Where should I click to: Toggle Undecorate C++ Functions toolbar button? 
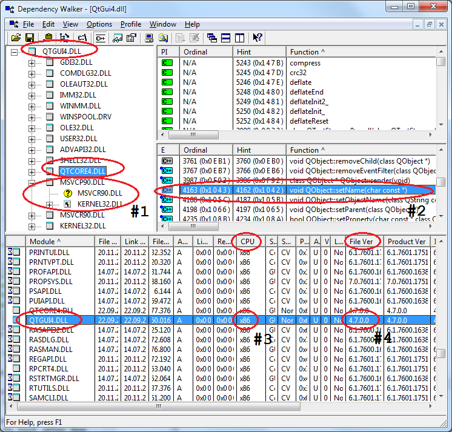pyautogui.click(x=101, y=38)
